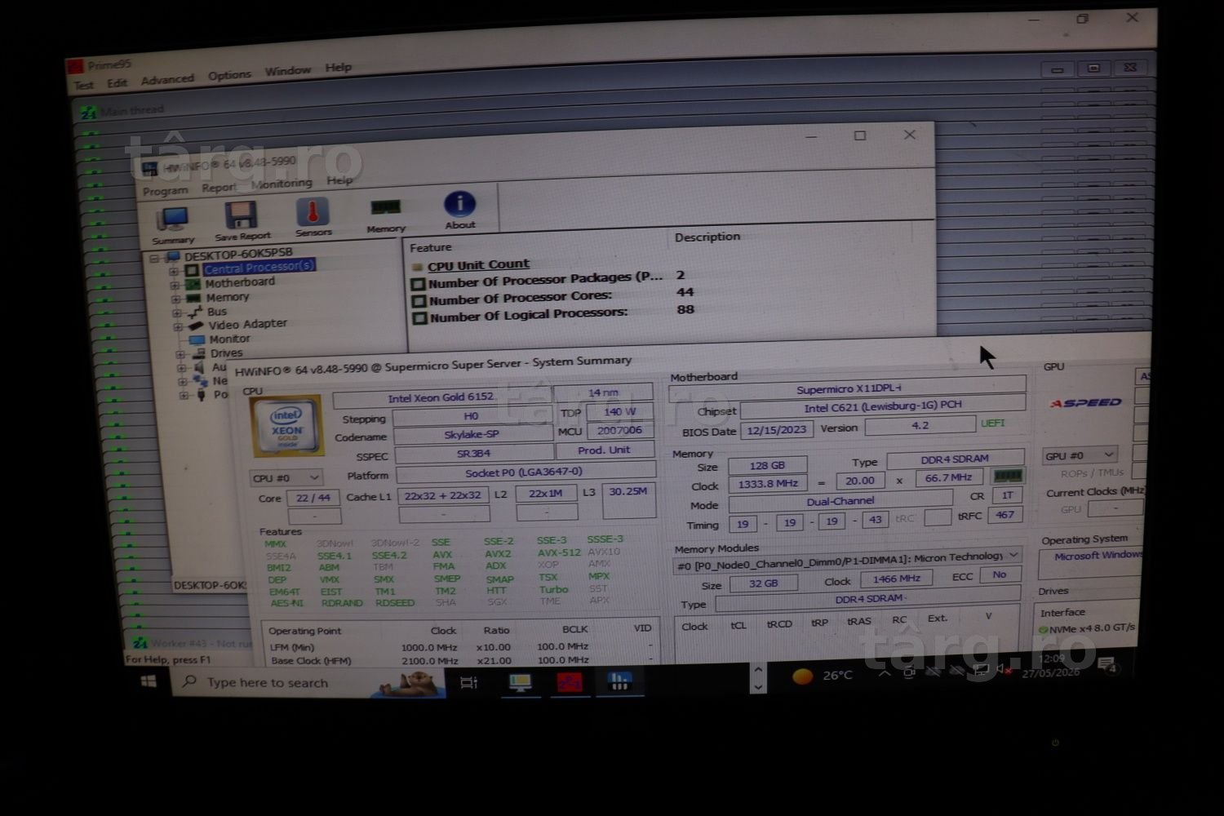The height and width of the screenshot is (816, 1224).
Task: Click the Type here to search box
Action: [309, 682]
